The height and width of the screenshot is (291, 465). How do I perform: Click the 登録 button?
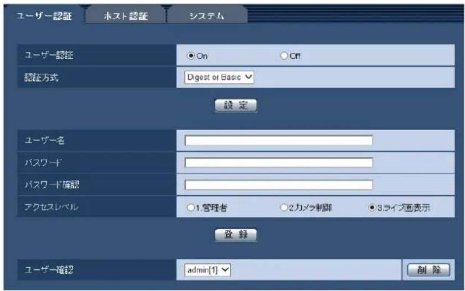coord(236,235)
